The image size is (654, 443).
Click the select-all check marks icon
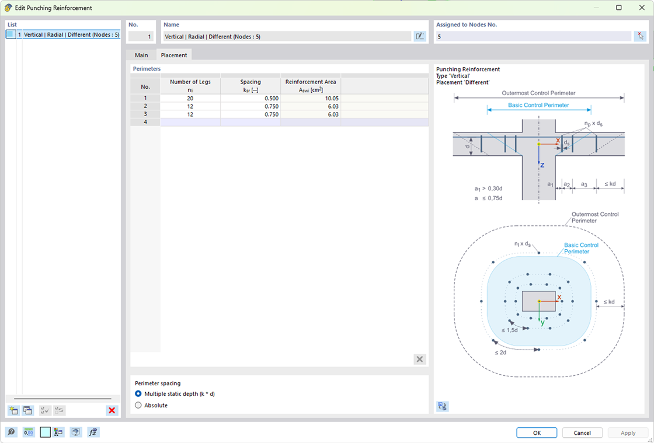pos(45,410)
